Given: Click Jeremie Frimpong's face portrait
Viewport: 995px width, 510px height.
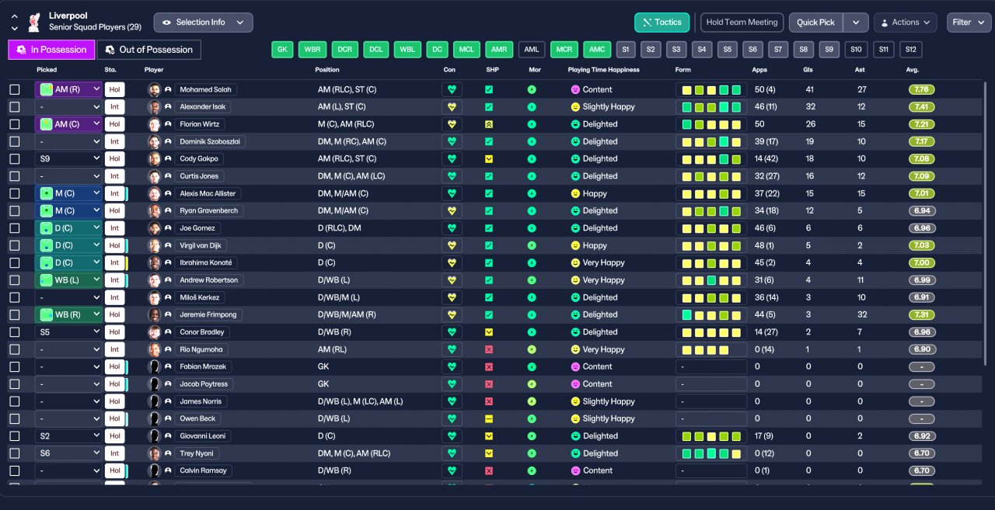Looking at the screenshot, I should click(154, 314).
